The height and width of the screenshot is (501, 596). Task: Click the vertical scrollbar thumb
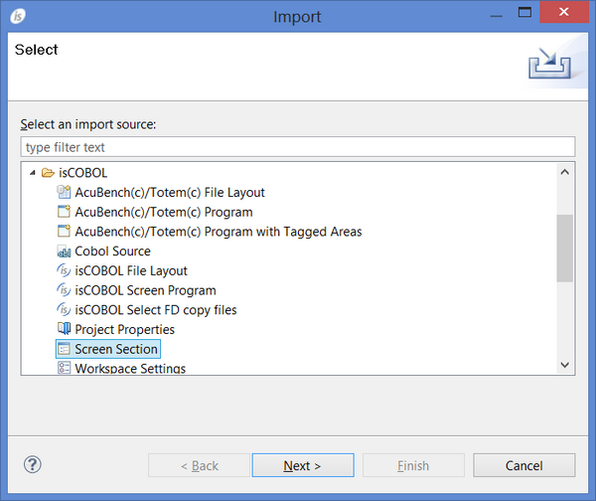(564, 249)
